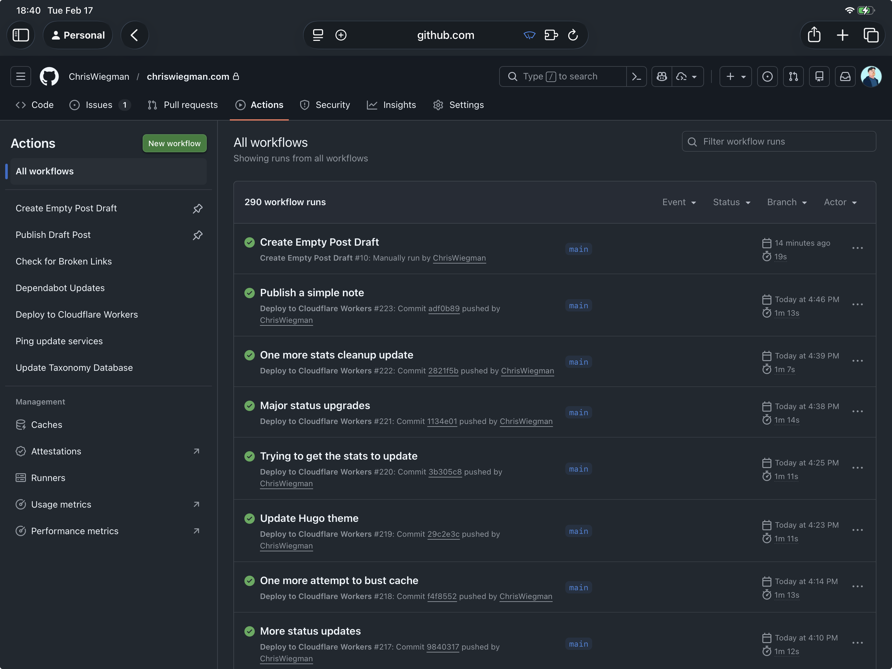Open the create new plus dropdown
Screen dimensions: 892x669
735,76
